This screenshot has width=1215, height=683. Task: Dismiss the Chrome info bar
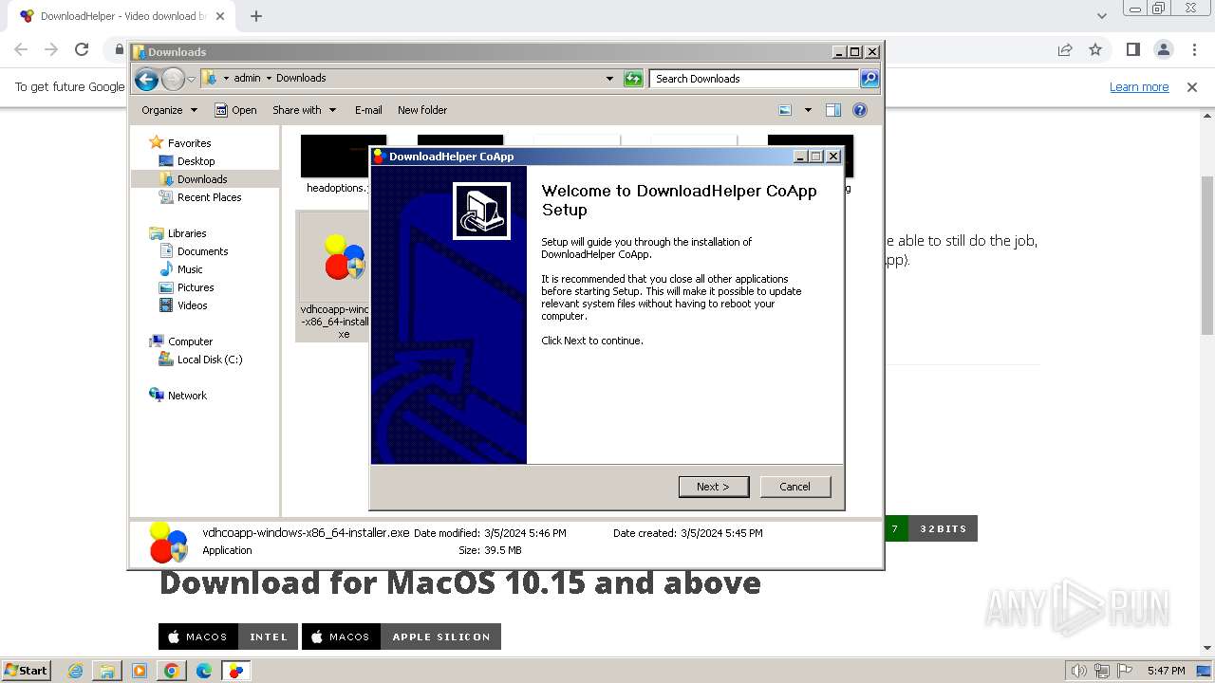tap(1192, 87)
